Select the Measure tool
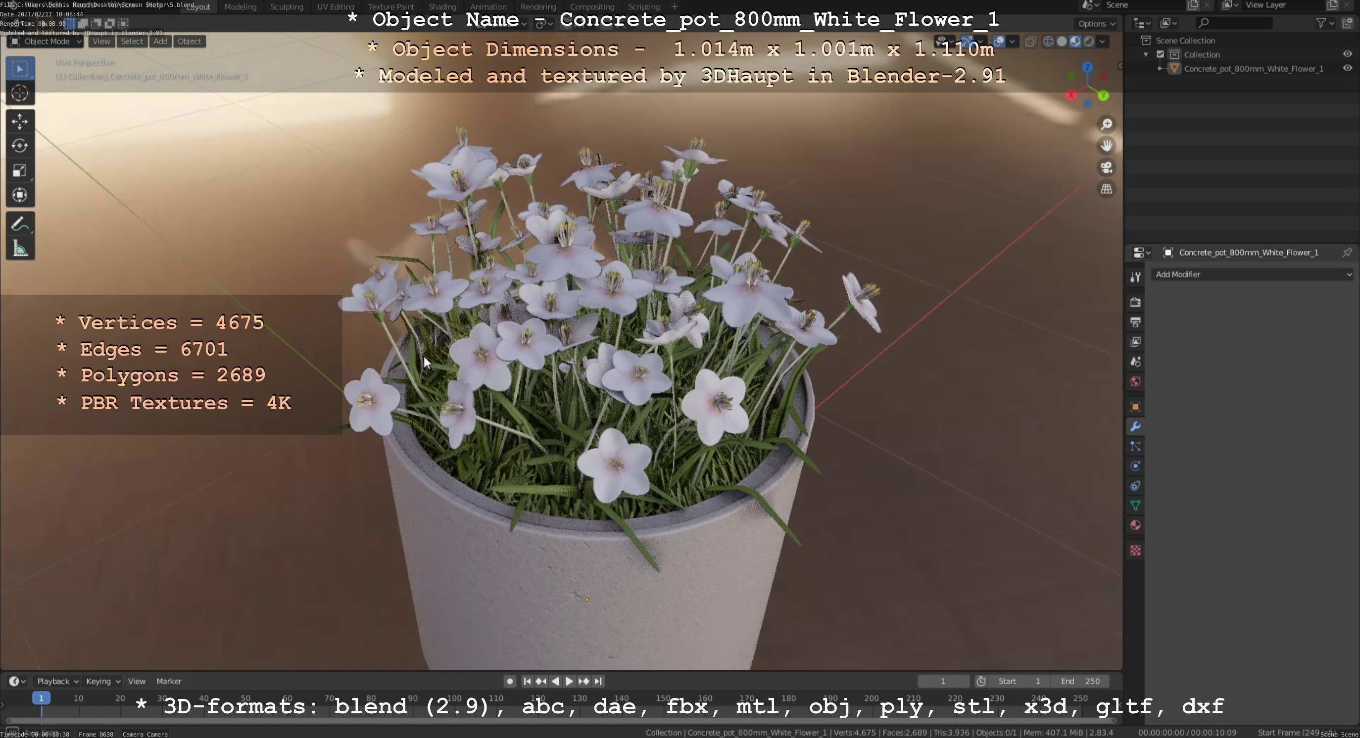 [20, 248]
